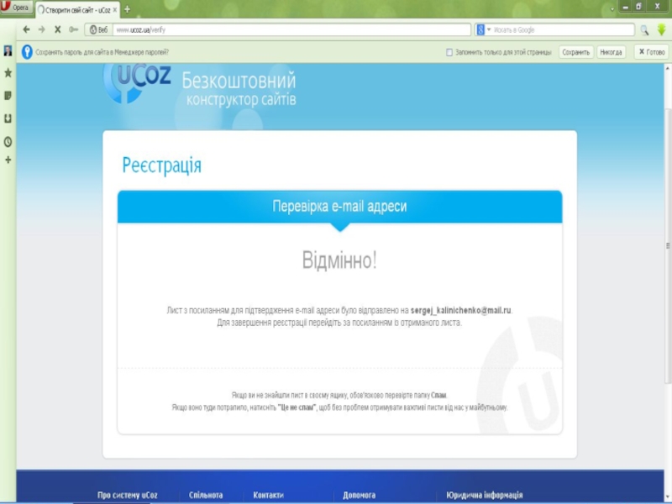The width and height of the screenshot is (672, 504).
Task: Click the Перевірка e-mail адреси header
Action: point(340,206)
